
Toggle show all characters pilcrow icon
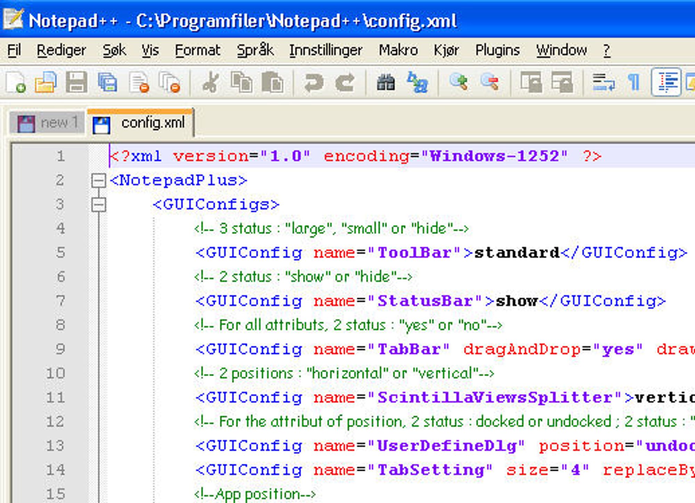[x=634, y=82]
